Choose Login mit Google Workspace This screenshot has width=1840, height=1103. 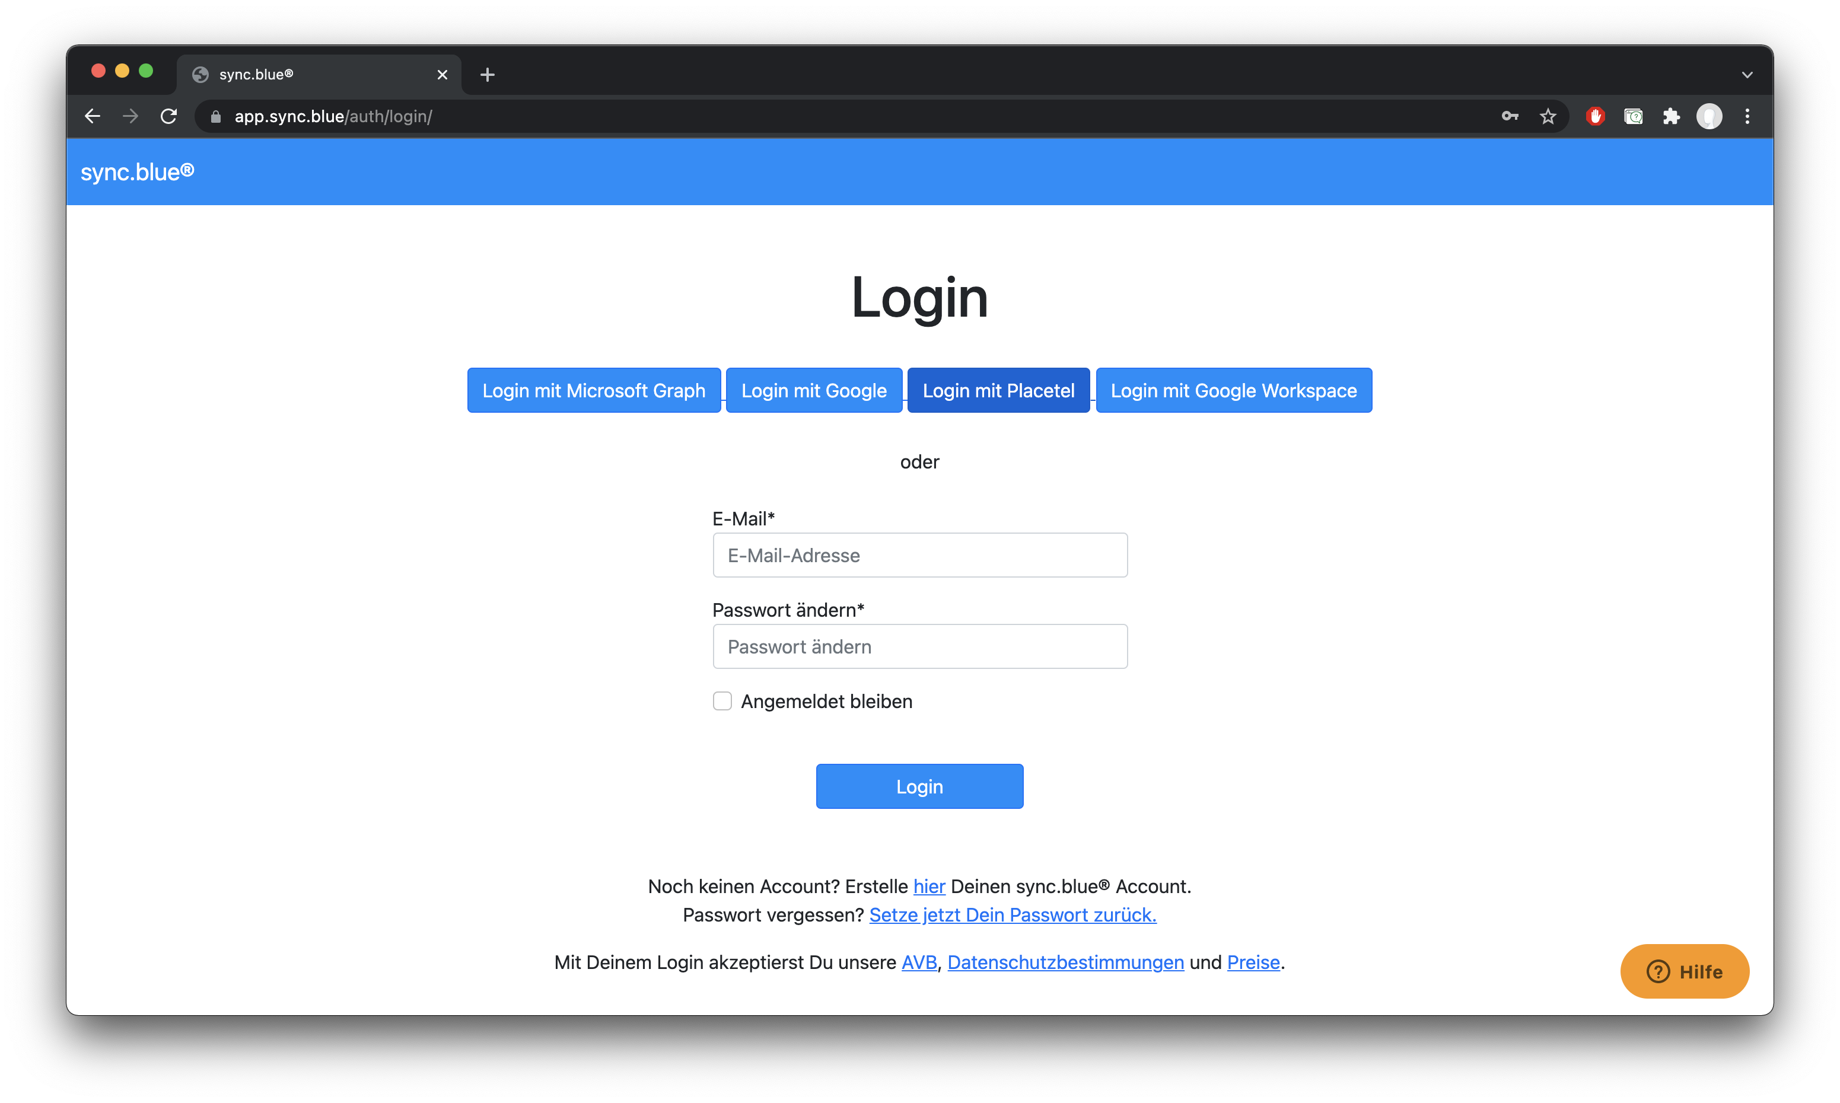click(x=1233, y=390)
